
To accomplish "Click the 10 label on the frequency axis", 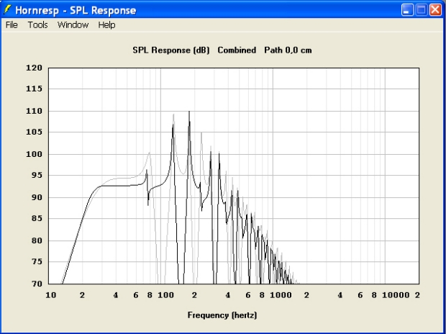I will click(51, 295).
